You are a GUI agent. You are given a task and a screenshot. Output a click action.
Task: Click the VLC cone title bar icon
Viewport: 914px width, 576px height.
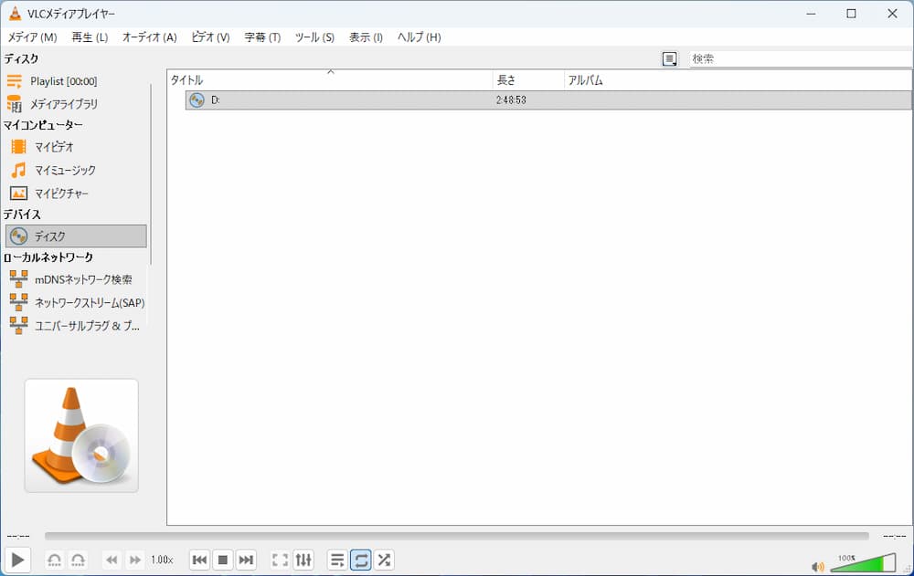click(x=16, y=14)
